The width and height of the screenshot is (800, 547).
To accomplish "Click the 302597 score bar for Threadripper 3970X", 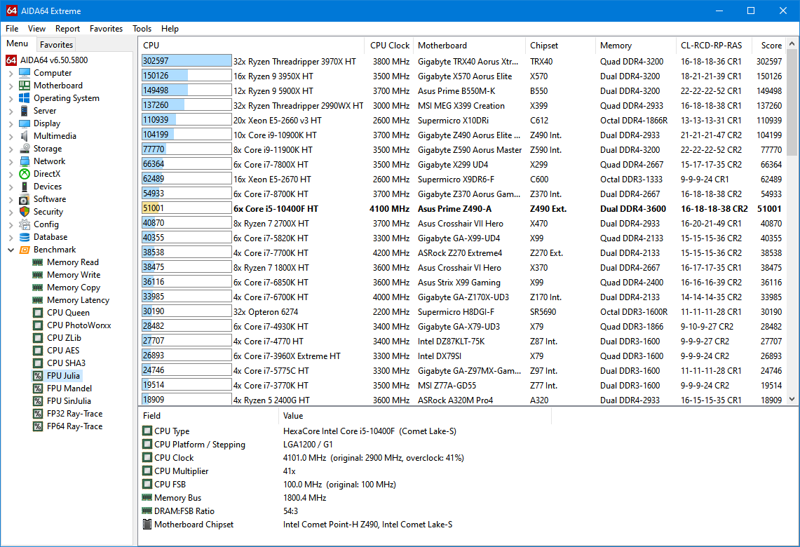I will 187,61.
